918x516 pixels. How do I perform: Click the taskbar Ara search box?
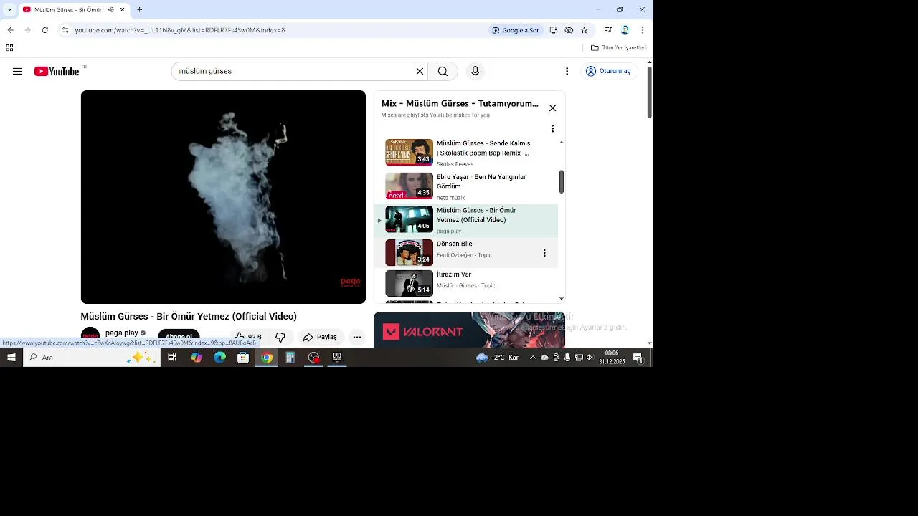[92, 358]
